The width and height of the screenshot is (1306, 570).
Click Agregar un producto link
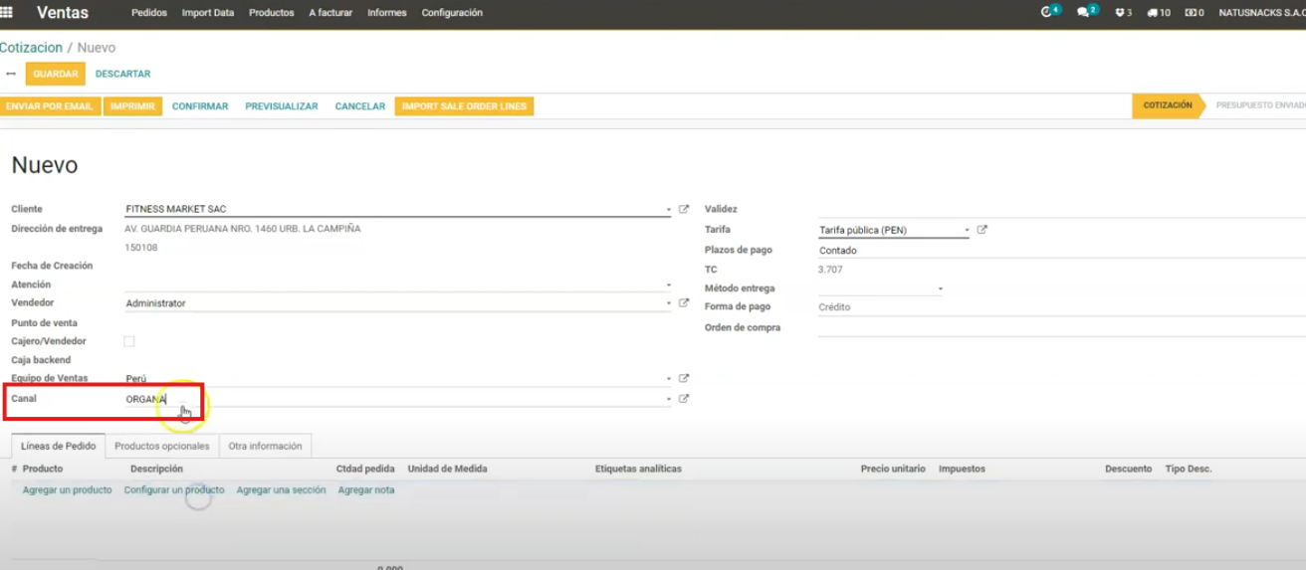pos(67,490)
